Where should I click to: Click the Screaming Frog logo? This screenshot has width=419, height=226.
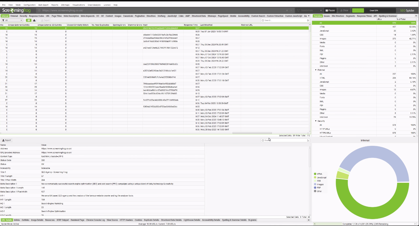point(16,10)
